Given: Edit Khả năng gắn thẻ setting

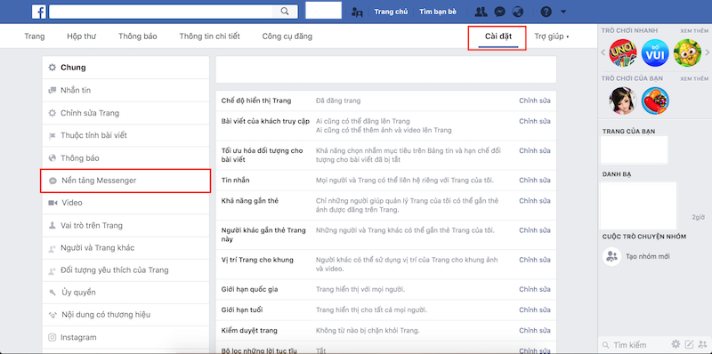Looking at the screenshot, I should point(535,201).
